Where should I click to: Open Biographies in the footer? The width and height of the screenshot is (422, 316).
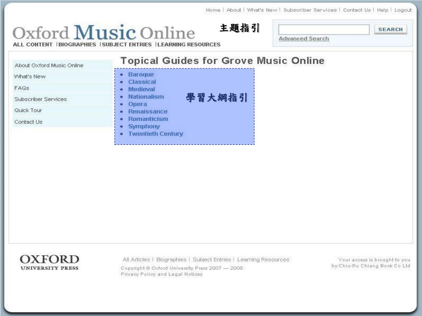[171, 260]
